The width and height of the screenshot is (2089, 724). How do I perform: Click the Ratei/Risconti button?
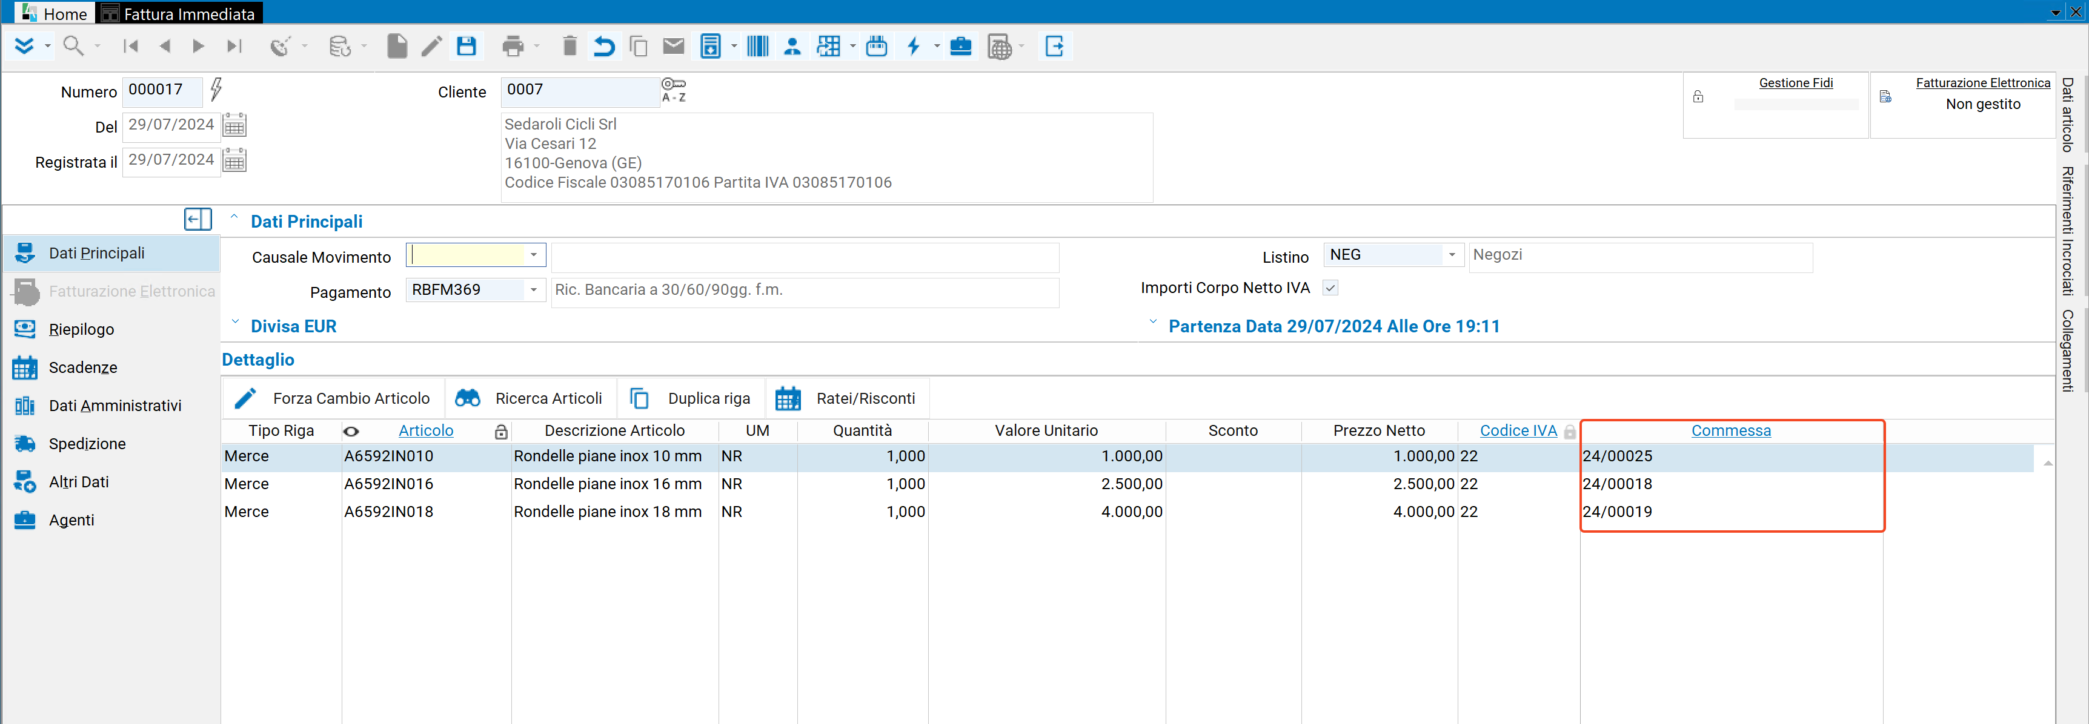[846, 398]
